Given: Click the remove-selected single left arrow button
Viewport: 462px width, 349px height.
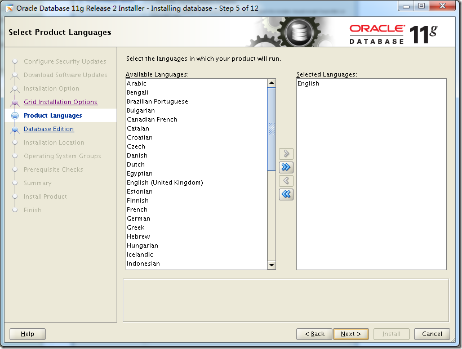Looking at the screenshot, I should pos(286,180).
